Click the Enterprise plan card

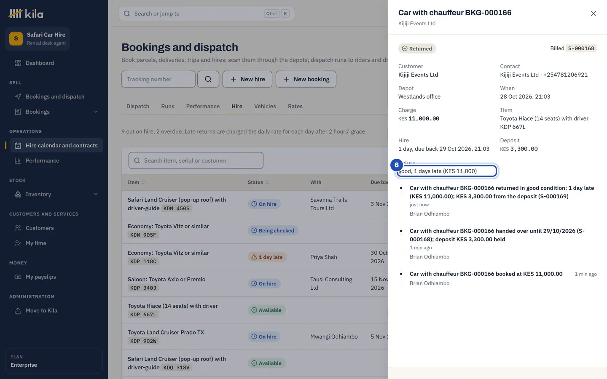click(x=54, y=361)
